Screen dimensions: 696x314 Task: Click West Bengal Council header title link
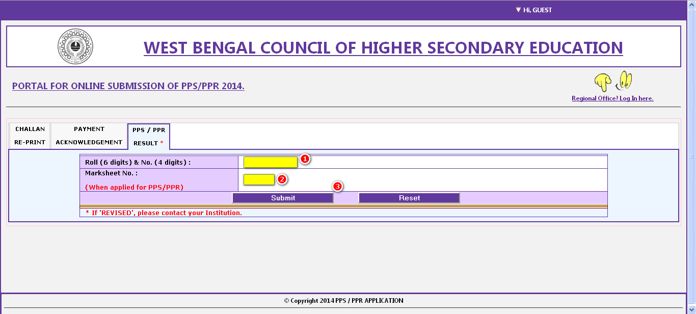coord(383,47)
